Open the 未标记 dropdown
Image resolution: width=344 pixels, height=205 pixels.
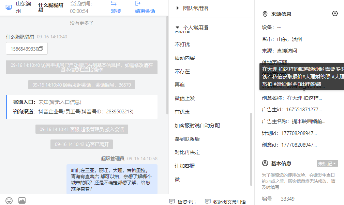pyautogui.click(x=327, y=164)
